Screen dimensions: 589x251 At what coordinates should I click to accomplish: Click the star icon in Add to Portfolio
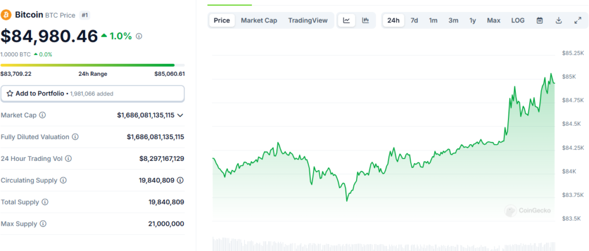[10, 94]
